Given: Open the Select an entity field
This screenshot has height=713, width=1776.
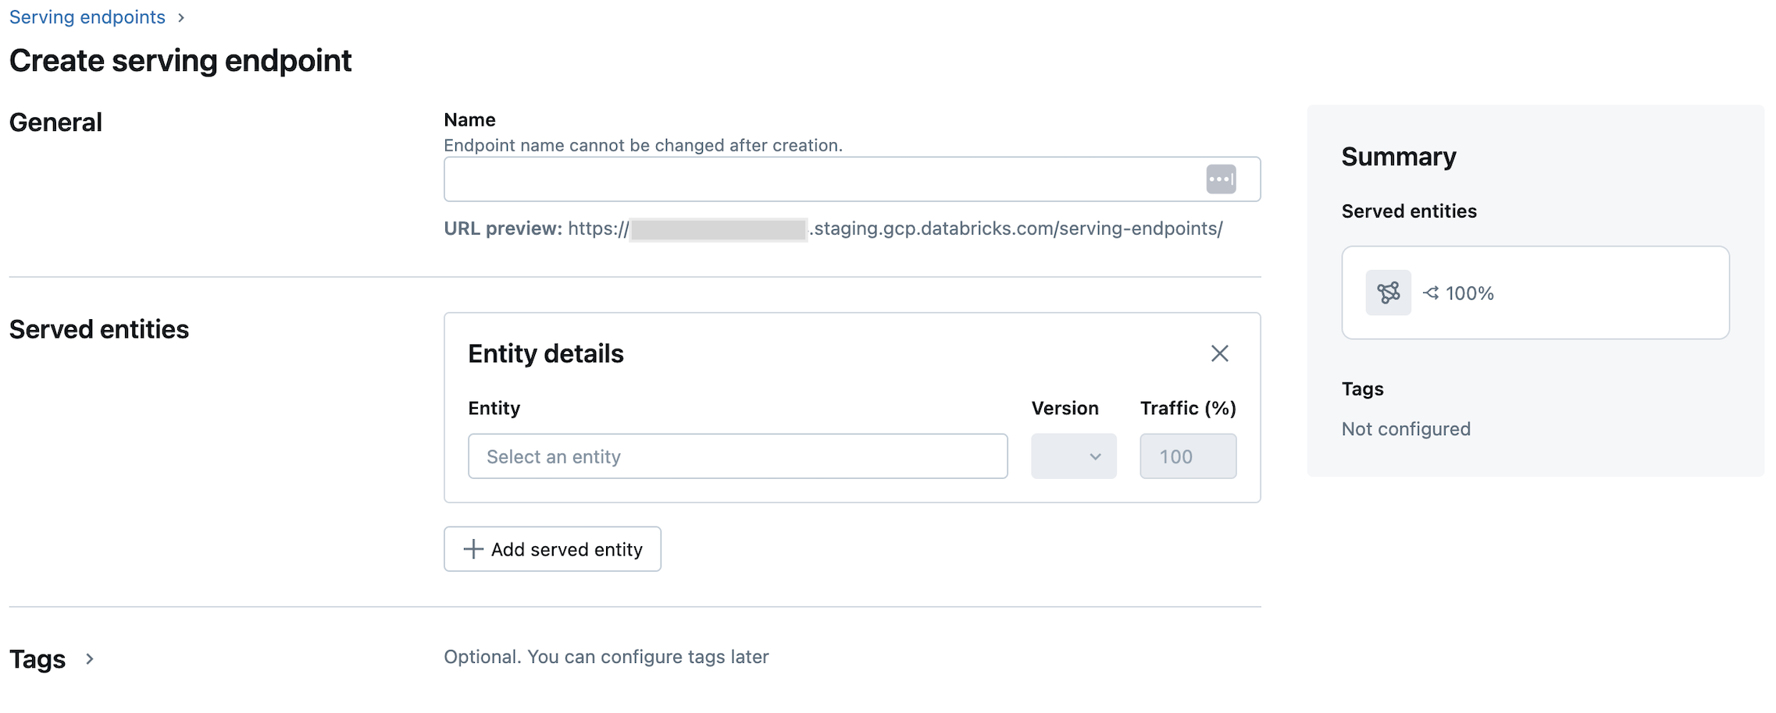Looking at the screenshot, I should tap(737, 456).
